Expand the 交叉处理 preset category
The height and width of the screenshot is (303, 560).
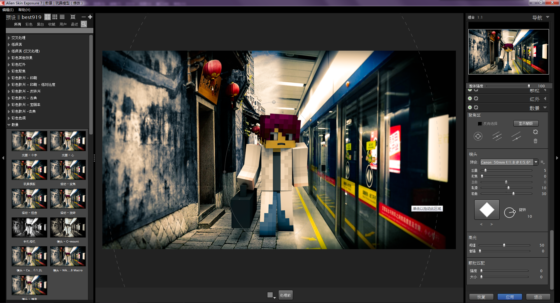[9, 38]
